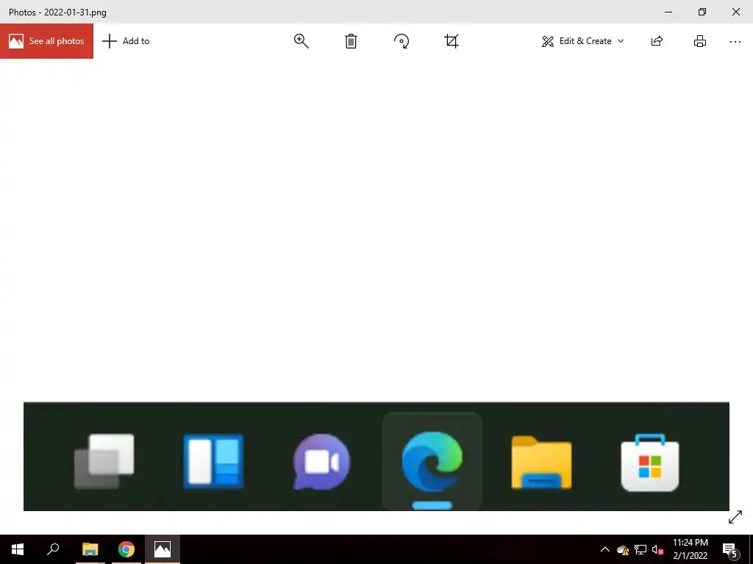
Task: Click See all photos button
Action: point(46,41)
